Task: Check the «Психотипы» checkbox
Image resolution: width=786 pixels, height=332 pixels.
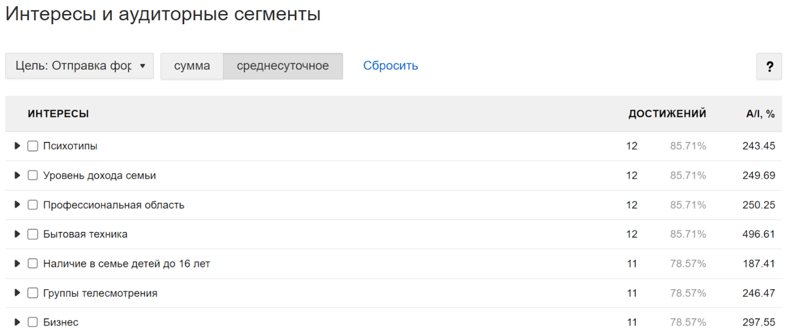Action: 33,146
